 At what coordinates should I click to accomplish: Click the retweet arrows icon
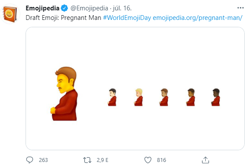pyautogui.click(x=87, y=160)
